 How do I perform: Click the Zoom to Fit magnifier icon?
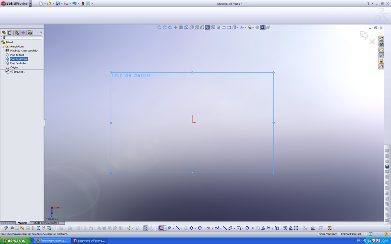tap(160, 27)
